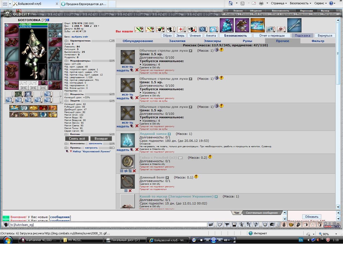Open browser Страница dropdown menu
The height and width of the screenshot is (274, 343).
coord(279,3)
